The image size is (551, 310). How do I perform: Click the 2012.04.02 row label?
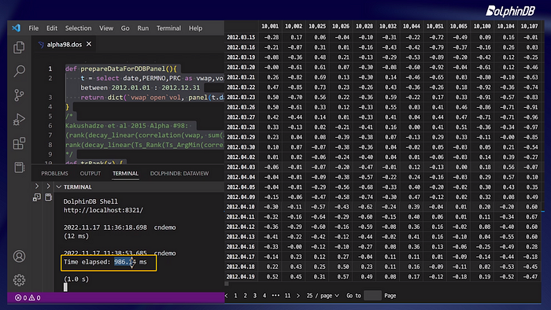[x=241, y=157]
